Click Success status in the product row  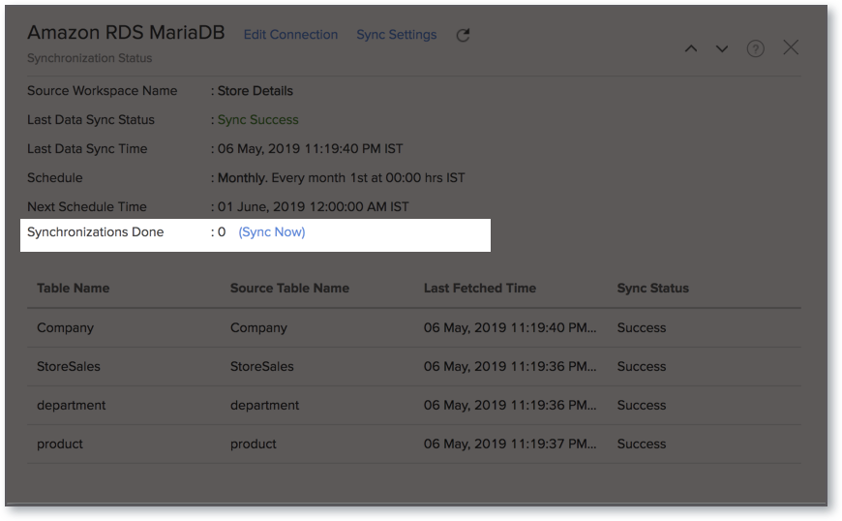click(x=641, y=444)
